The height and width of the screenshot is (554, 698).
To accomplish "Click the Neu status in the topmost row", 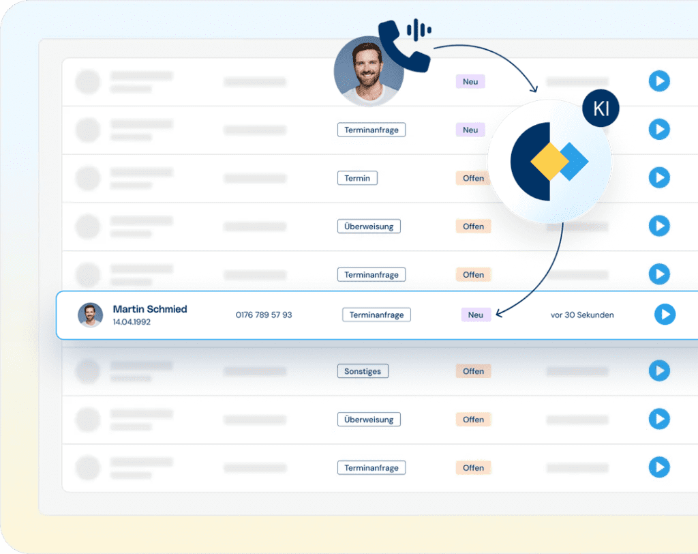I will pos(470,82).
